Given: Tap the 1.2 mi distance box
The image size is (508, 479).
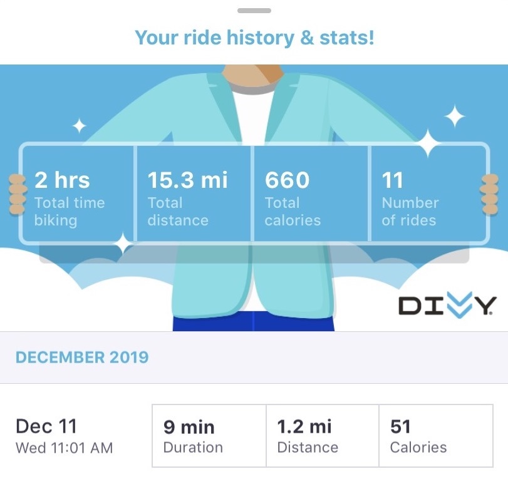Looking at the screenshot, I should pos(323,436).
